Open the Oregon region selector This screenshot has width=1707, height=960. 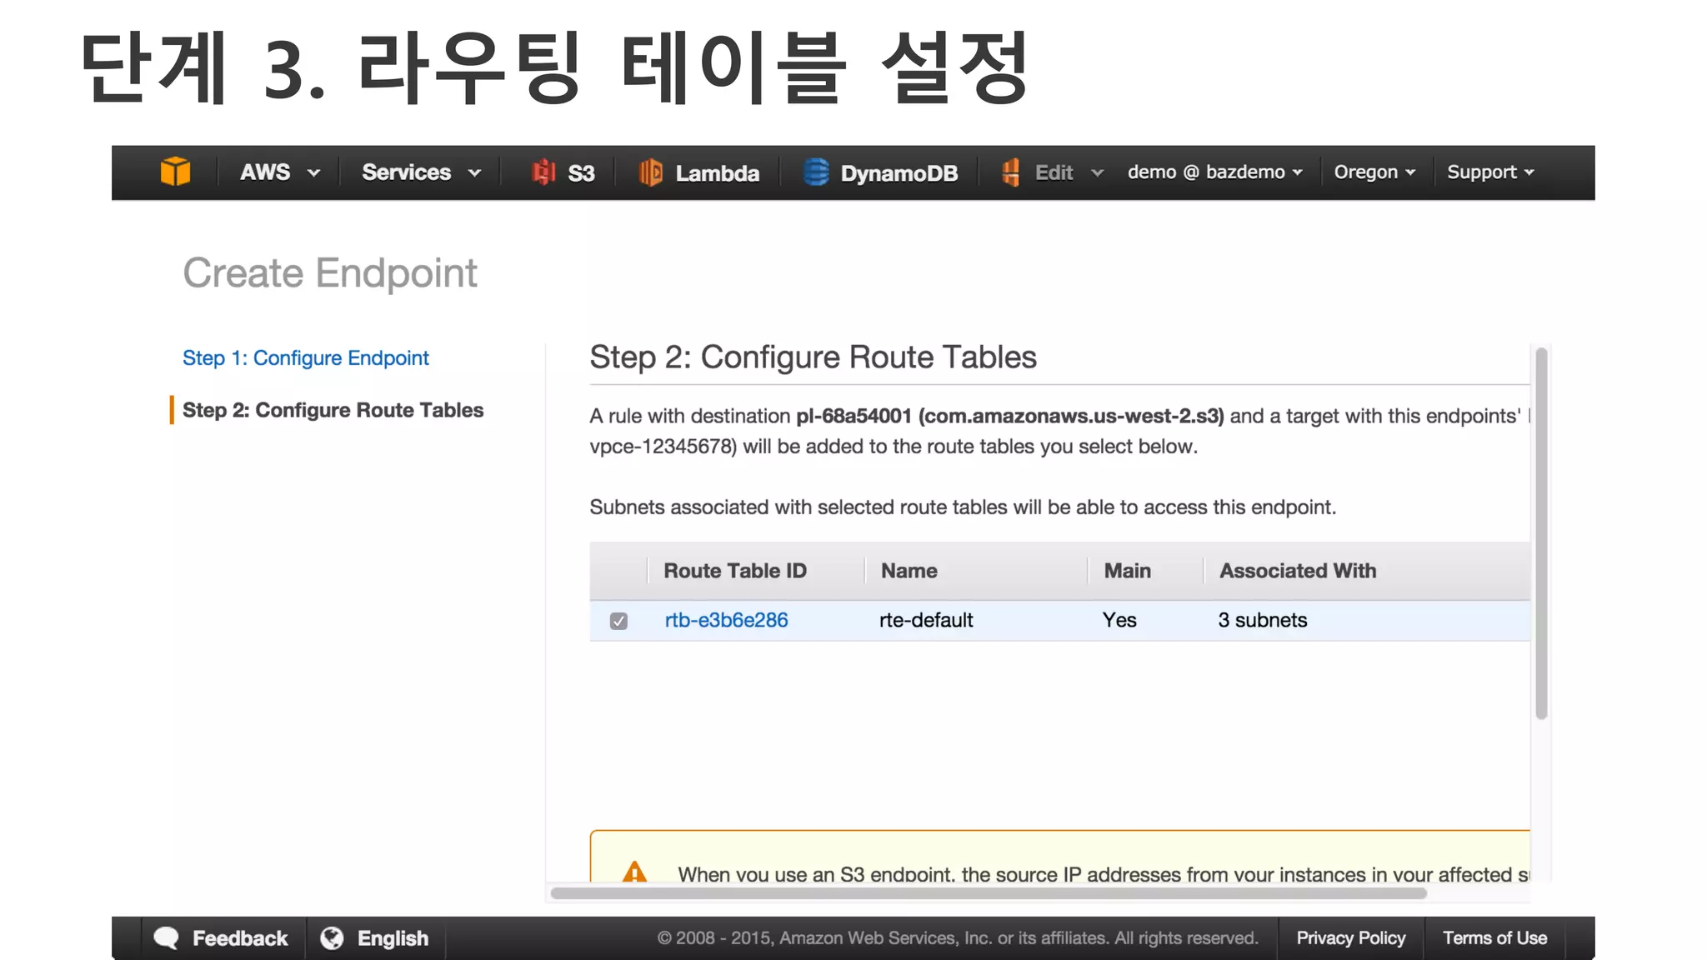tap(1374, 172)
